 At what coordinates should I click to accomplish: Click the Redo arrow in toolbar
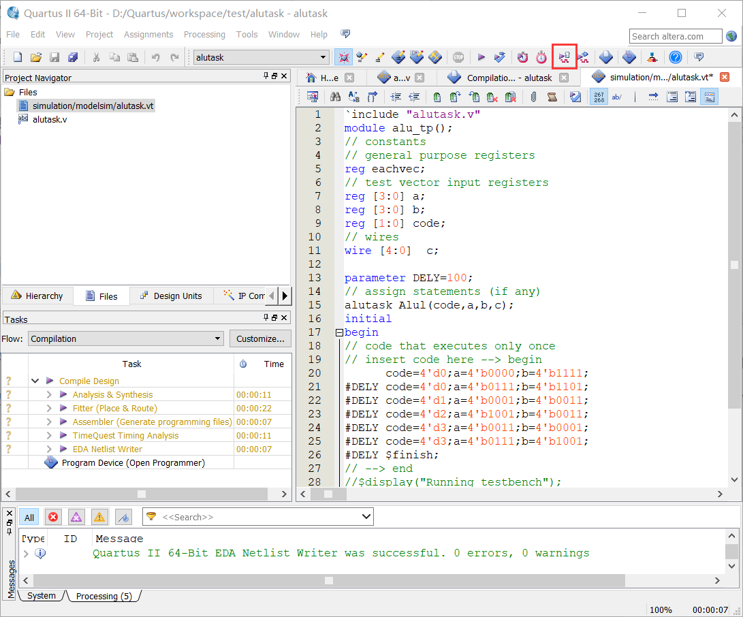[174, 57]
